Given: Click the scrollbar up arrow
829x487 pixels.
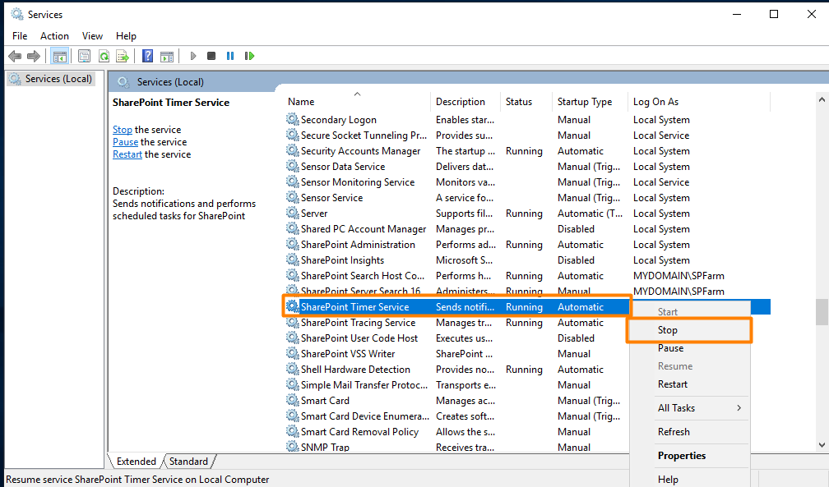Looking at the screenshot, I should 822,99.
